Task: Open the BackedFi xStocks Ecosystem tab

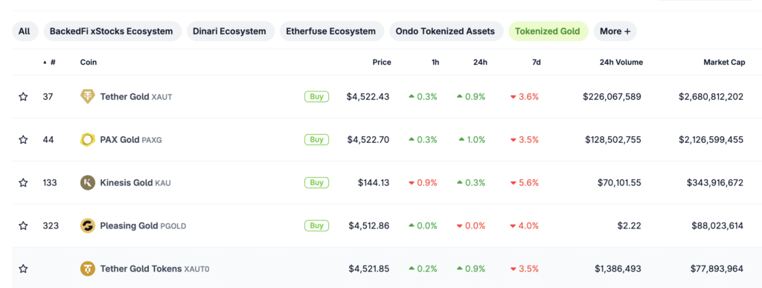Action: 112,31
